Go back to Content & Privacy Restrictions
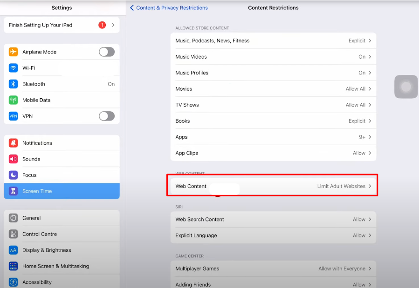Viewport: 419px width, 288px height. (x=169, y=8)
